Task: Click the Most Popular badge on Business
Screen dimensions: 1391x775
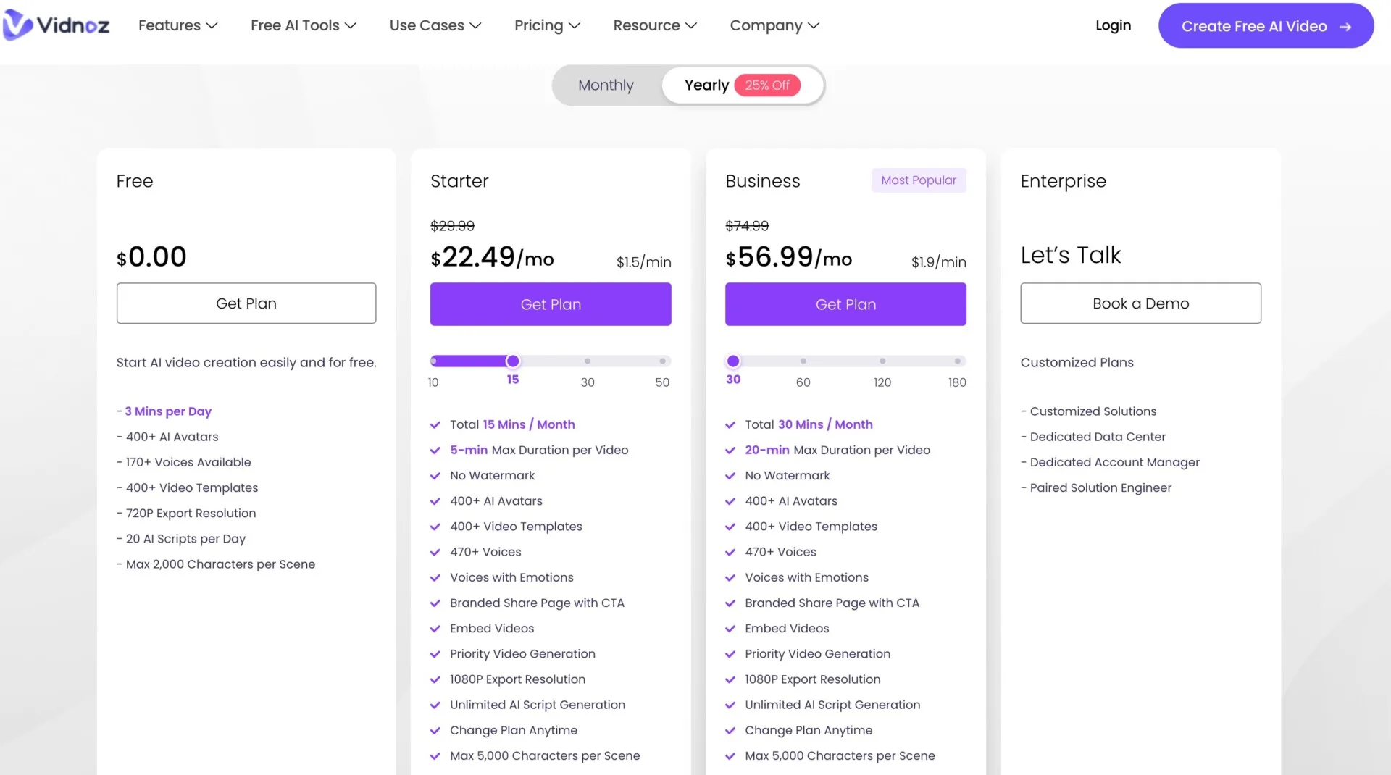Action: pos(918,180)
